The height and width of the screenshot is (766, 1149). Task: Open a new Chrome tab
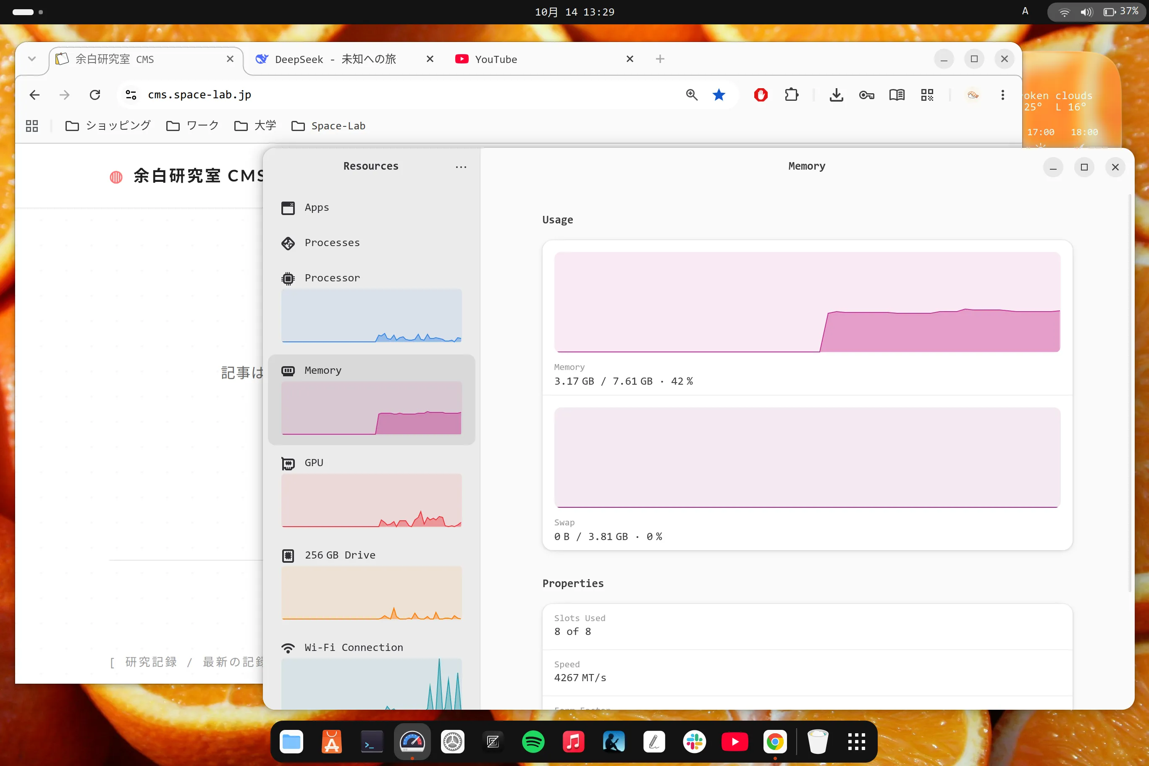[660, 59]
